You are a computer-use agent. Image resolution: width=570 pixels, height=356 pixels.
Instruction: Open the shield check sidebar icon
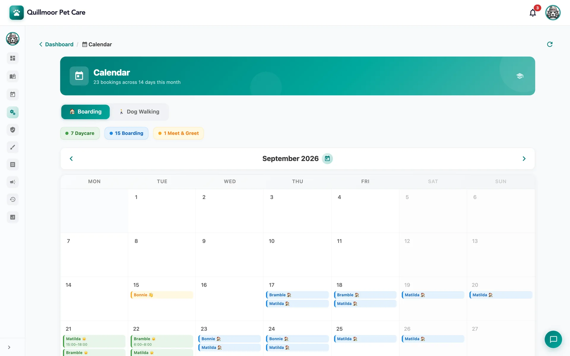(x=13, y=130)
